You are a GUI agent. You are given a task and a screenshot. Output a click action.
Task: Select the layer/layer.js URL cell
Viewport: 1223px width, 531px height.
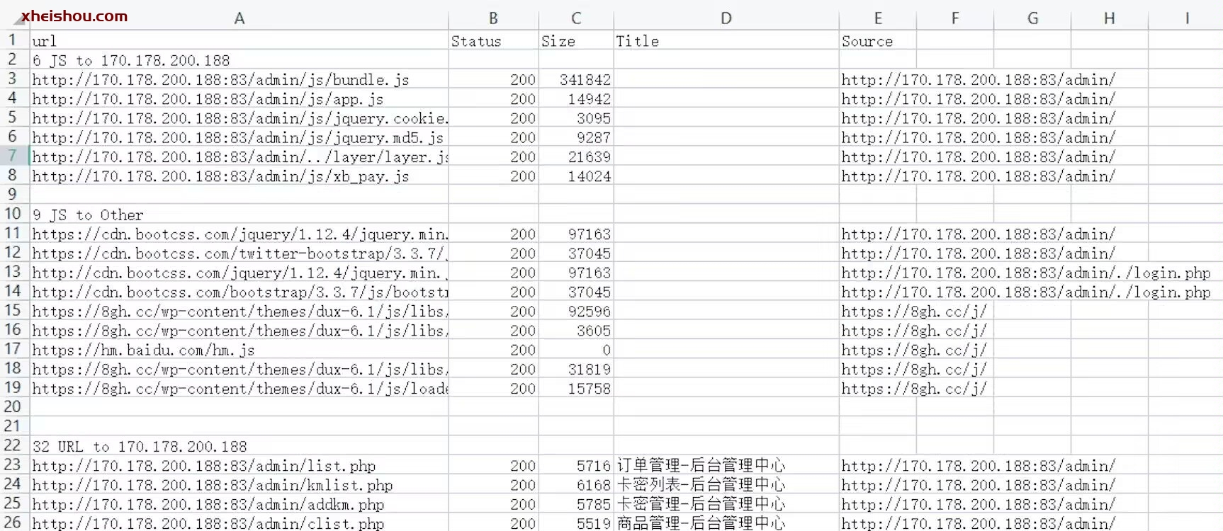click(x=239, y=156)
